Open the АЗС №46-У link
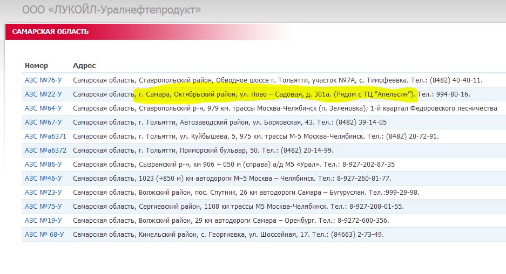Screen dimensions: 506x274 (43, 178)
